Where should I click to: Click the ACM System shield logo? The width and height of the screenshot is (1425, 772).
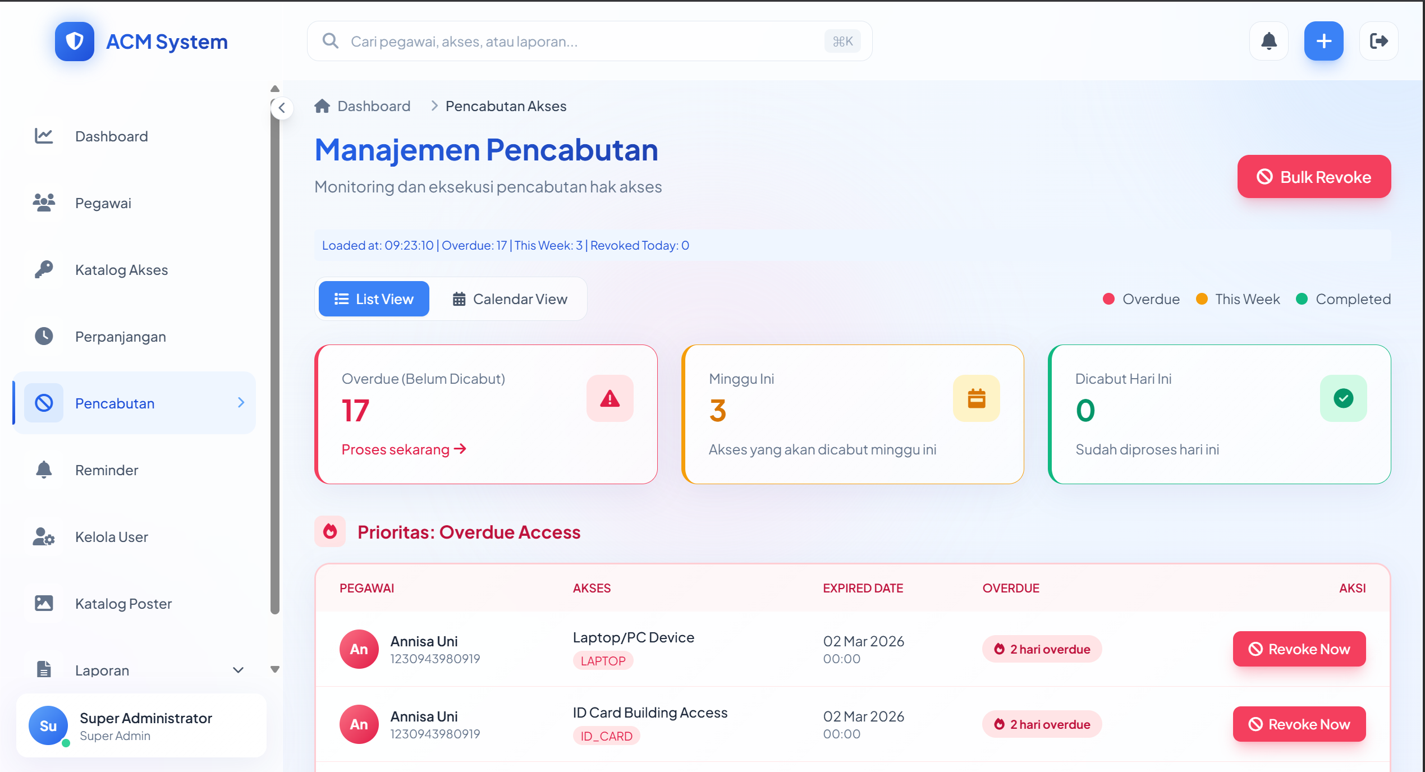[74, 42]
